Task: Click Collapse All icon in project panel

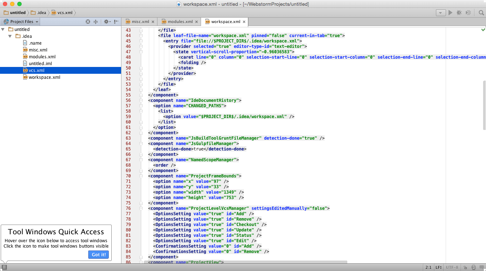Action: (x=95, y=22)
